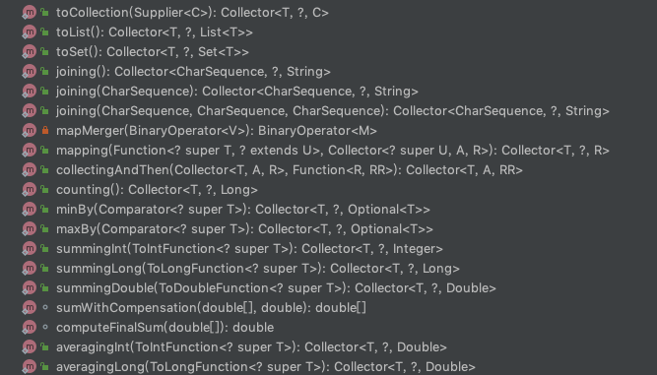Click the package-private dot icon beside computeFinalSum
The width and height of the screenshot is (657, 375).
point(45,328)
